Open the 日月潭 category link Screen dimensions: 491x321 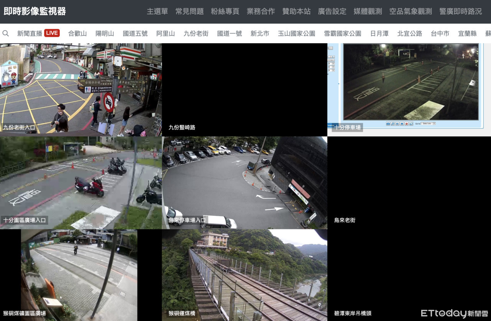click(379, 33)
